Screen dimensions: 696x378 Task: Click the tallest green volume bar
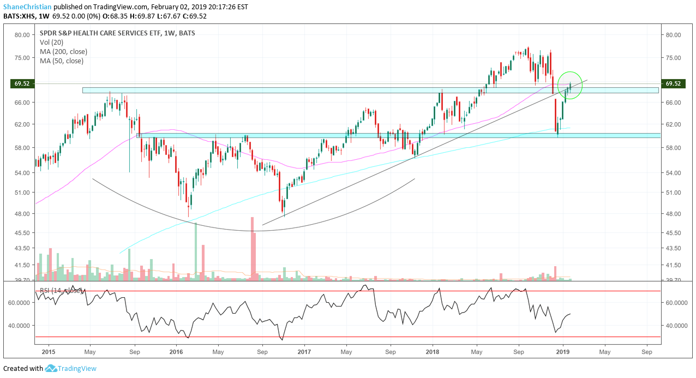coord(195,251)
